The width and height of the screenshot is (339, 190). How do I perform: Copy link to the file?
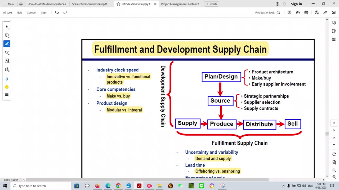click(325, 12)
